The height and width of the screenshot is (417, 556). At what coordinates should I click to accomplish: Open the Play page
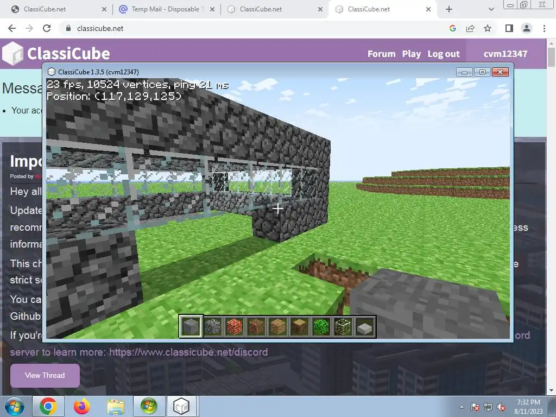(x=412, y=54)
